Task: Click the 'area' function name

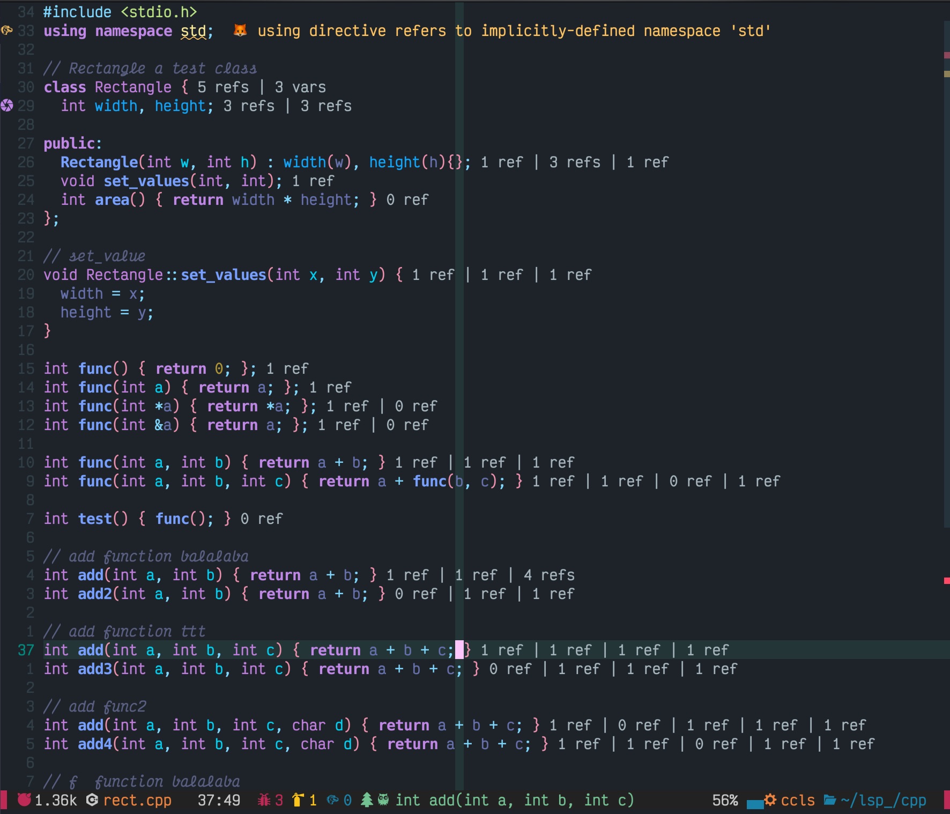Action: coord(112,200)
